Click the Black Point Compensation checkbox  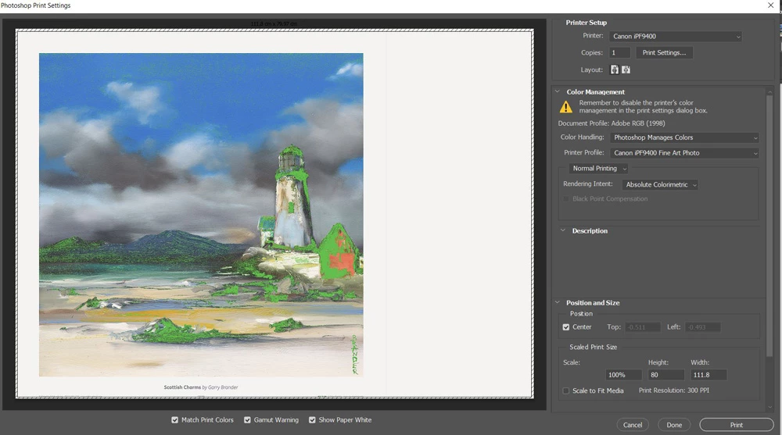[566, 199]
